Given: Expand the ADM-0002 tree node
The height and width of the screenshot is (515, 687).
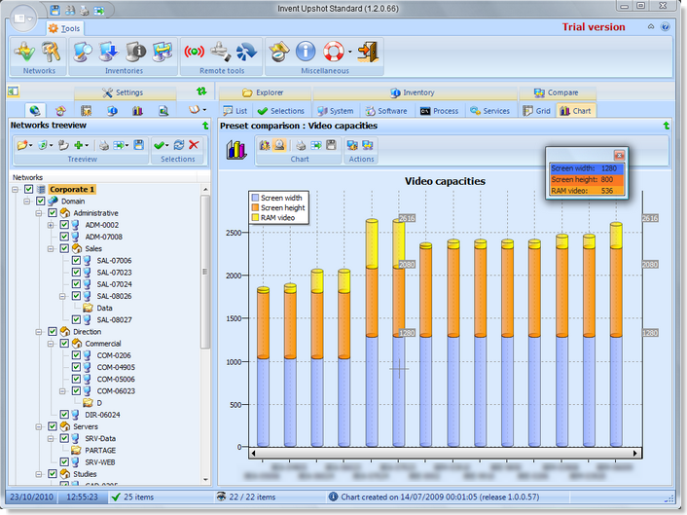Looking at the screenshot, I should click(51, 225).
